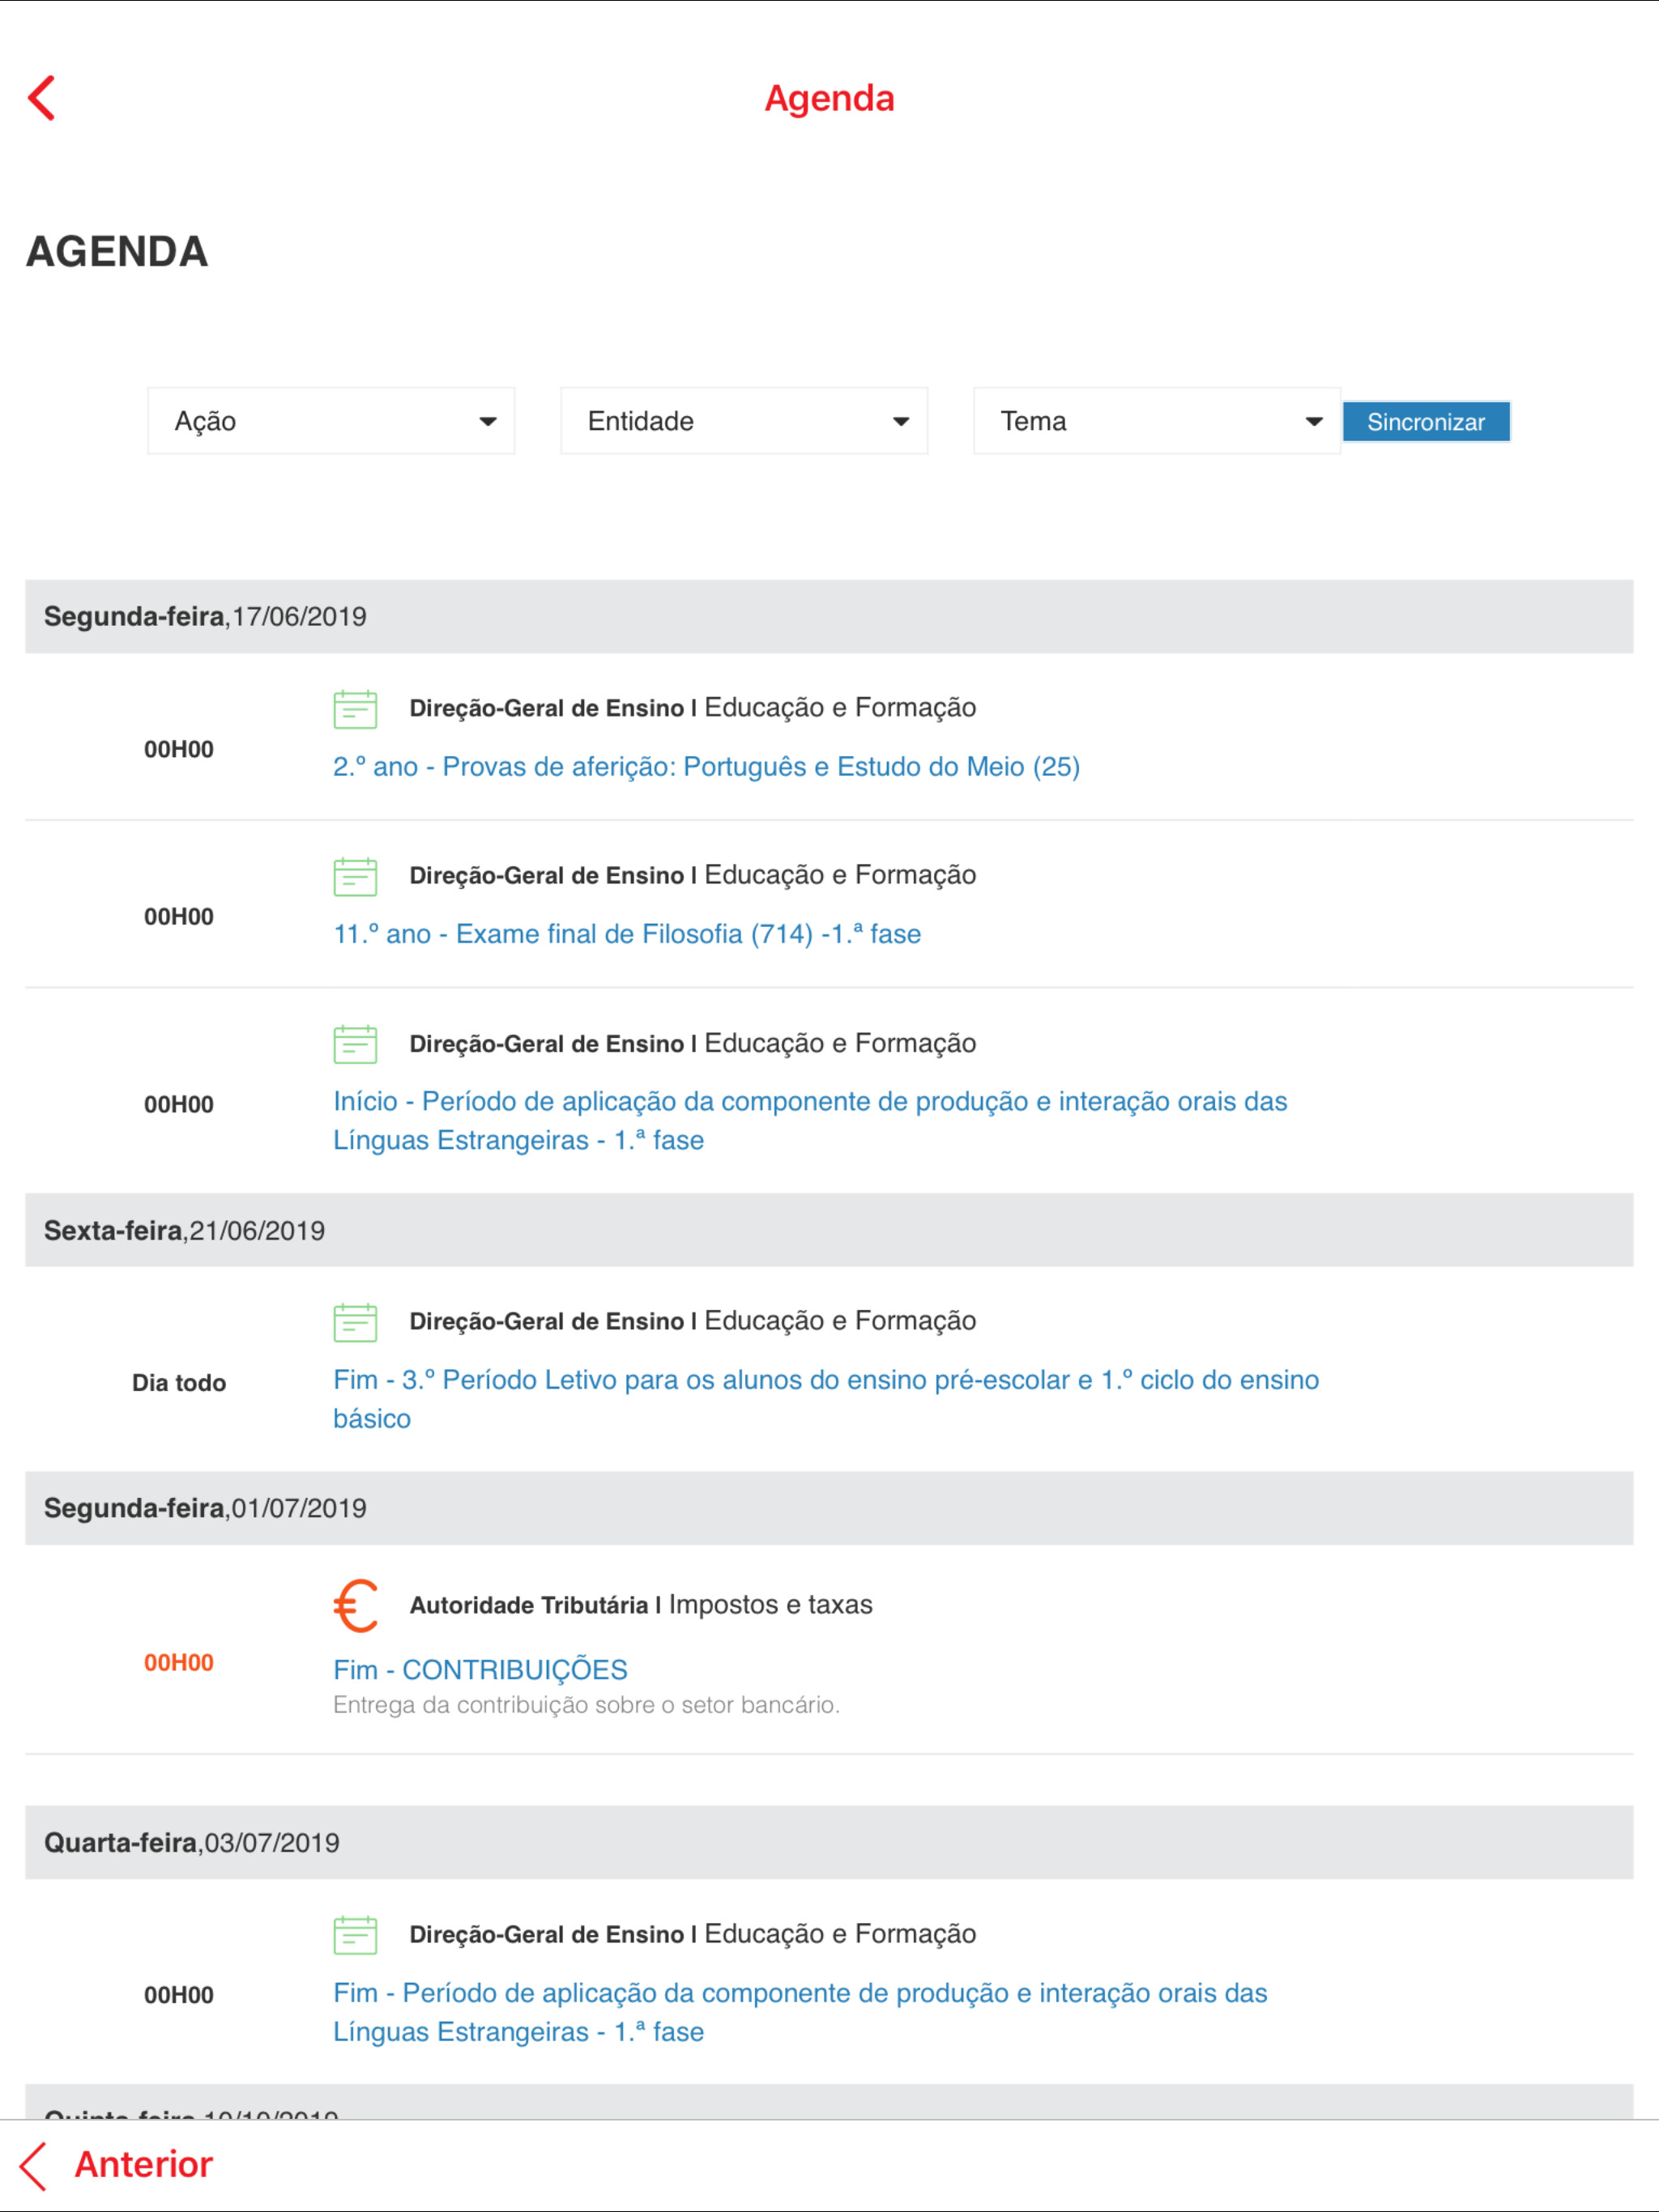Click calendar icon of Início Período de aplicação
1659x2212 pixels.
[356, 1044]
